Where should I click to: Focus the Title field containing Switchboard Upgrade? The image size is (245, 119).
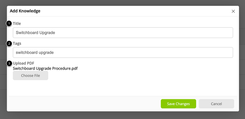[123, 32]
